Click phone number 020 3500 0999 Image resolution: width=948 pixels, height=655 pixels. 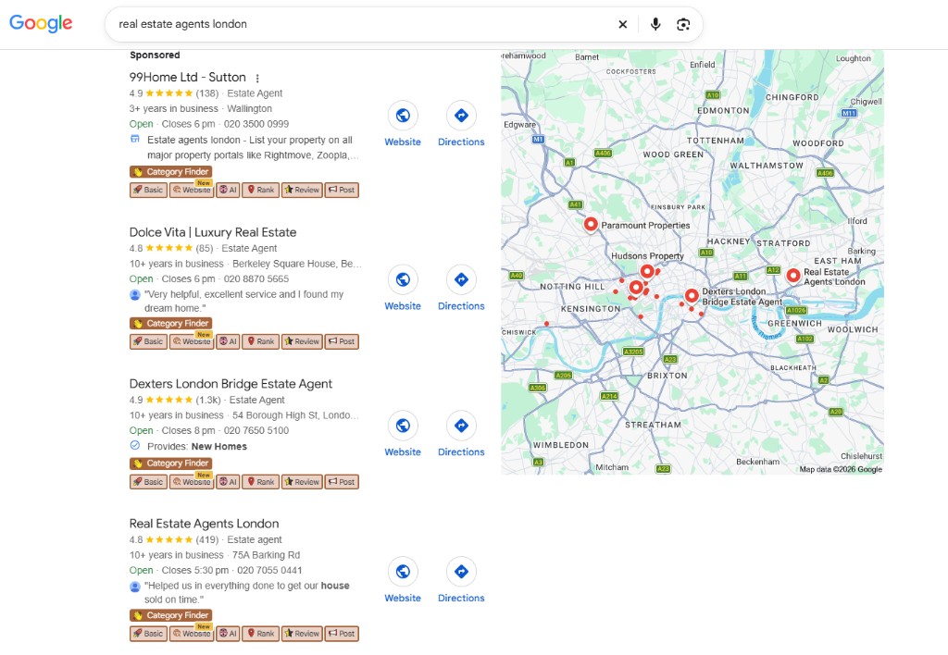[256, 124]
